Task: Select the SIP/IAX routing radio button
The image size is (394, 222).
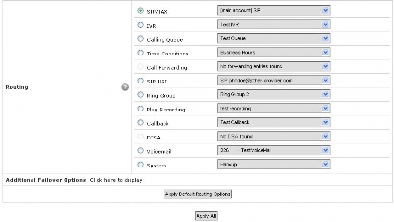Action: click(x=140, y=11)
